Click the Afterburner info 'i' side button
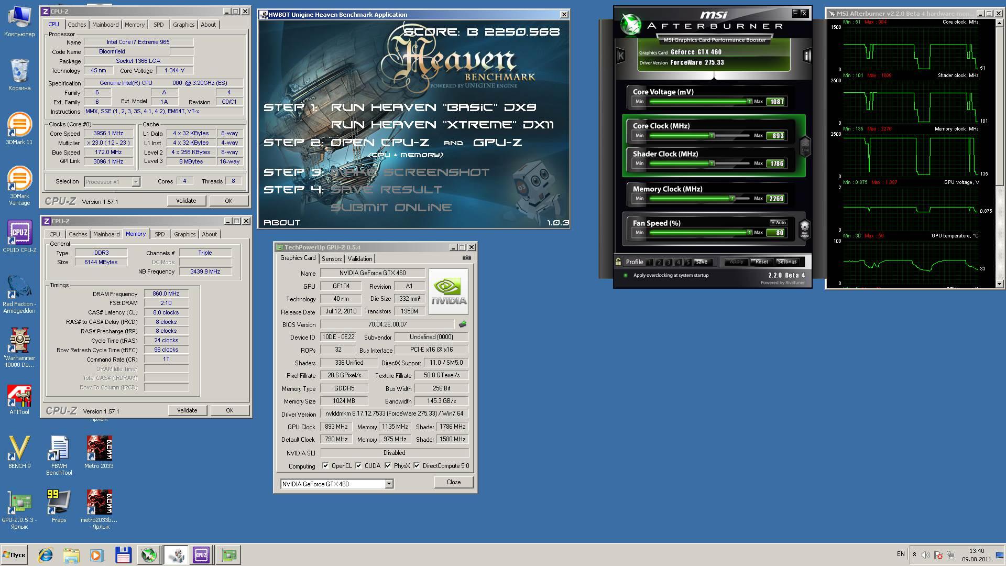Image resolution: width=1006 pixels, height=566 pixels. (807, 56)
